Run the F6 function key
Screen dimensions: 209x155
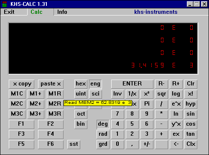[x=51, y=144]
